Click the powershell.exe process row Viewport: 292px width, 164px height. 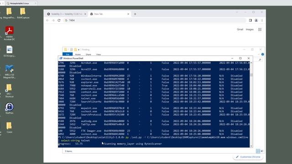tap(154, 89)
